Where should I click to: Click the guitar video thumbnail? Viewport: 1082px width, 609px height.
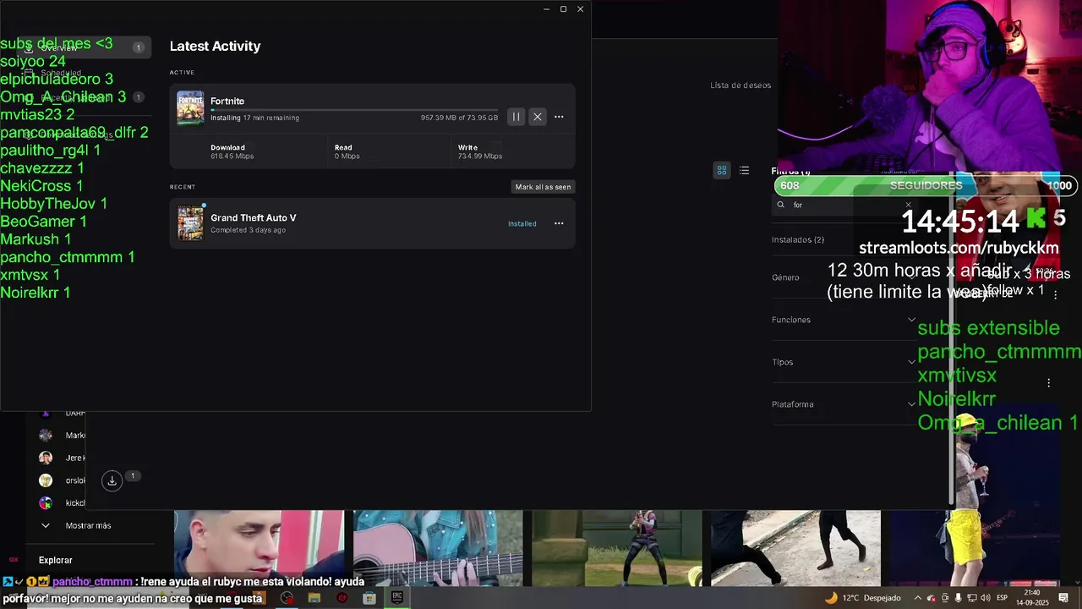coord(438,548)
